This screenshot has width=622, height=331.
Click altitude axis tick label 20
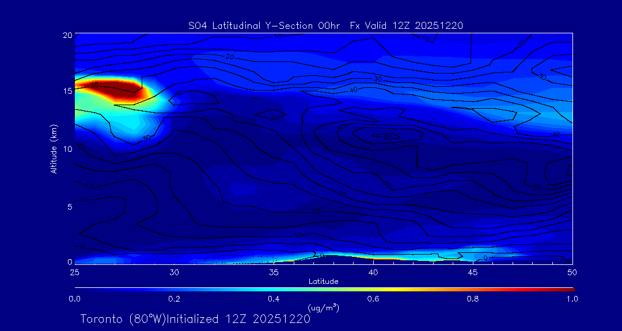(67, 35)
